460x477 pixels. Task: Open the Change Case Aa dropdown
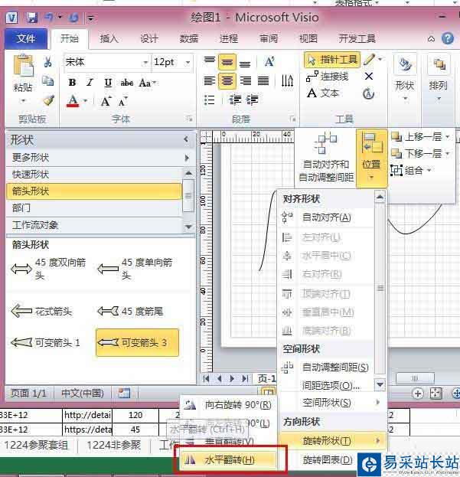[x=148, y=83]
